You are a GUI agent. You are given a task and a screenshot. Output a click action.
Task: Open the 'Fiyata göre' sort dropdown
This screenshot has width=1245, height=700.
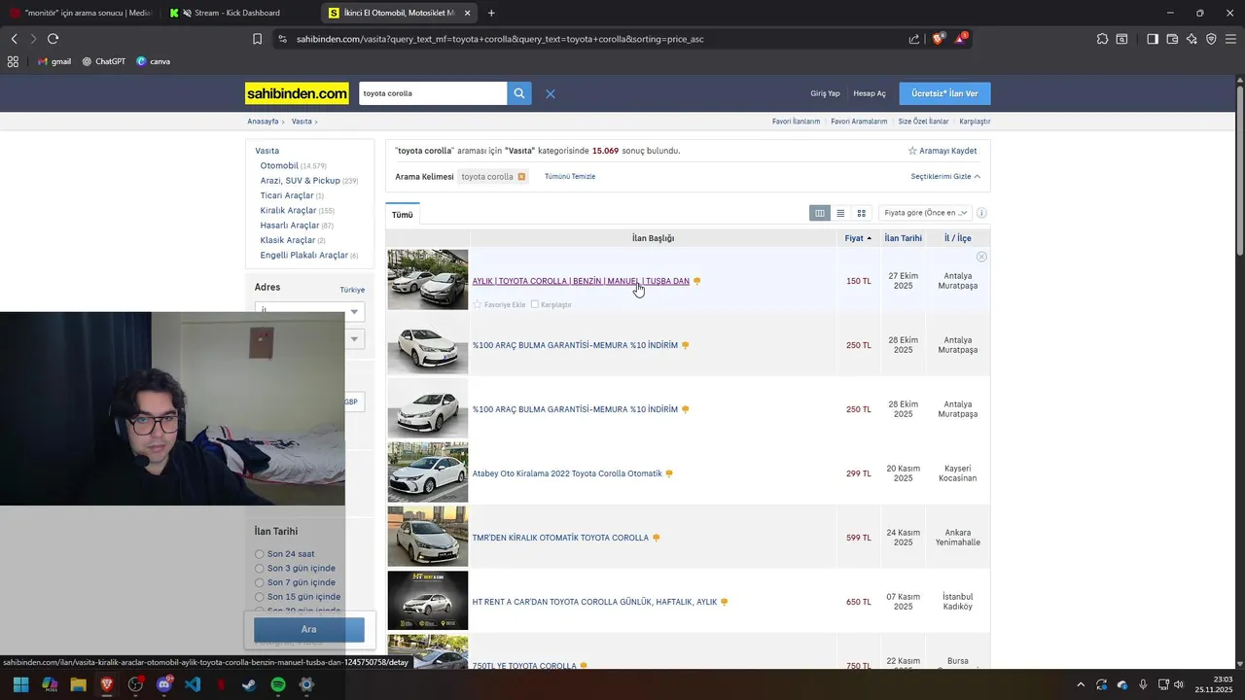point(924,213)
